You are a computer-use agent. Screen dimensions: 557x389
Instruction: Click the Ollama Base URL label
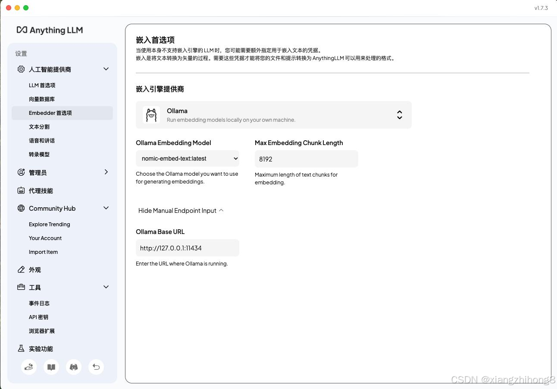[x=160, y=232]
